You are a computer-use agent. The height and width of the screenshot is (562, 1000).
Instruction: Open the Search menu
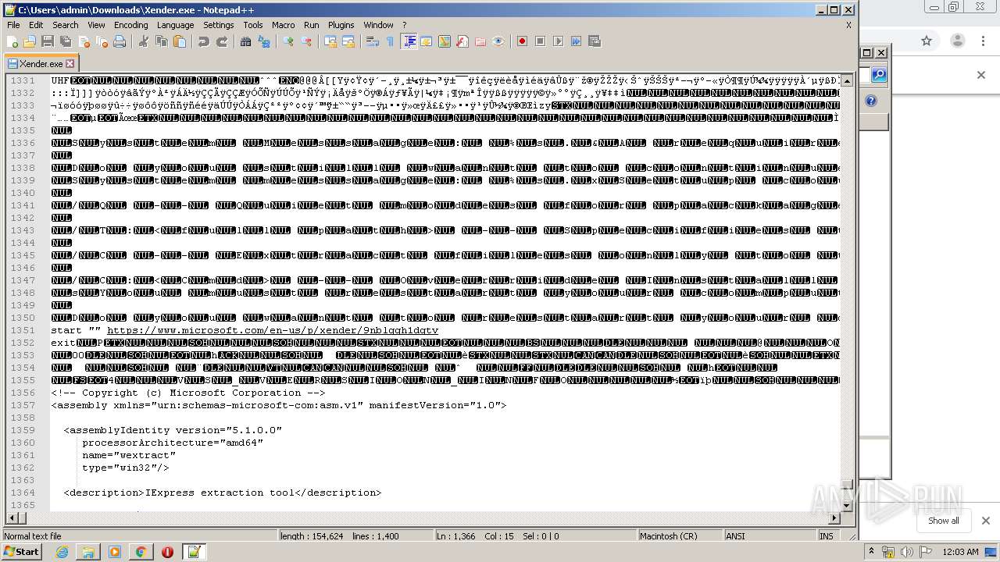point(66,25)
